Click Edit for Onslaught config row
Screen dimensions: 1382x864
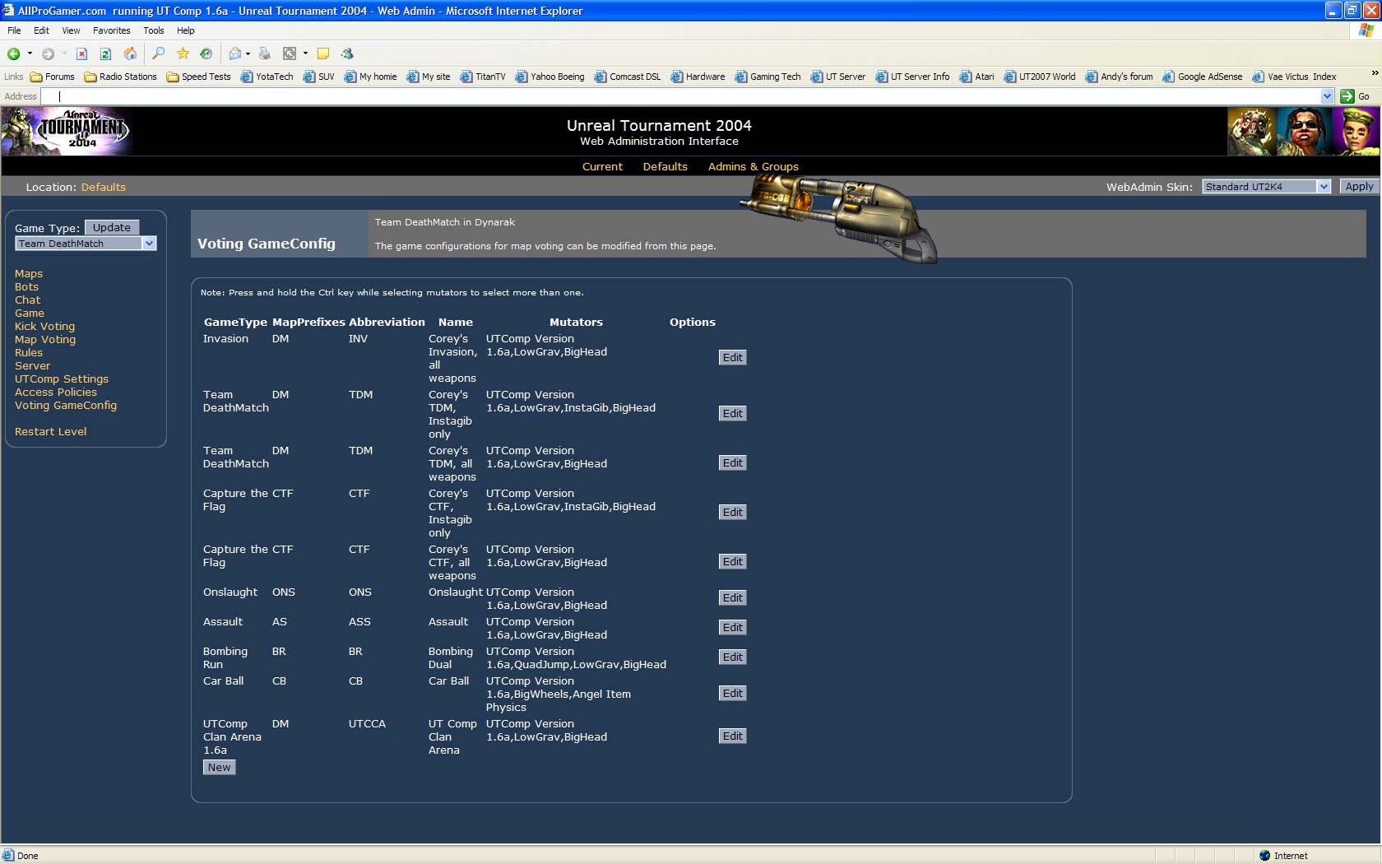(x=732, y=597)
